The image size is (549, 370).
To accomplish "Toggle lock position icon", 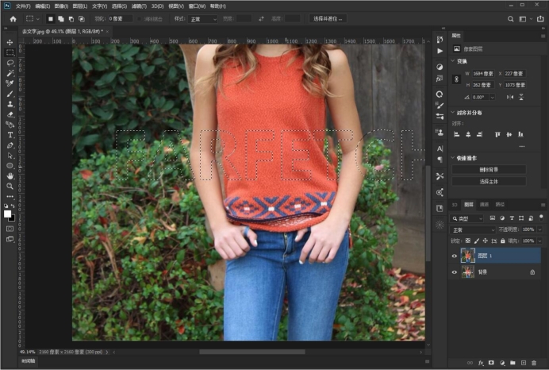I will (486, 241).
